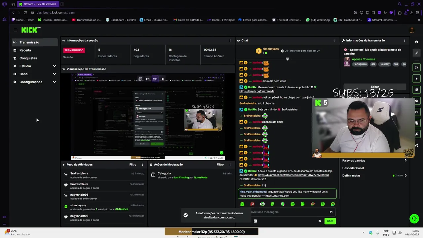Click SraPasteleira acabou de se inscrever entry

[x=104, y=175]
